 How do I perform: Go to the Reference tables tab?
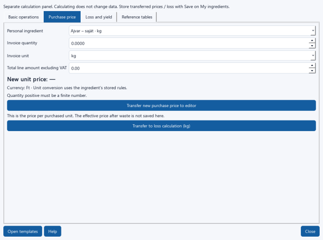pos(137,17)
